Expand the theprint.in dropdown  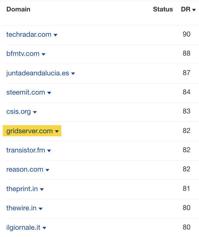click(42, 189)
